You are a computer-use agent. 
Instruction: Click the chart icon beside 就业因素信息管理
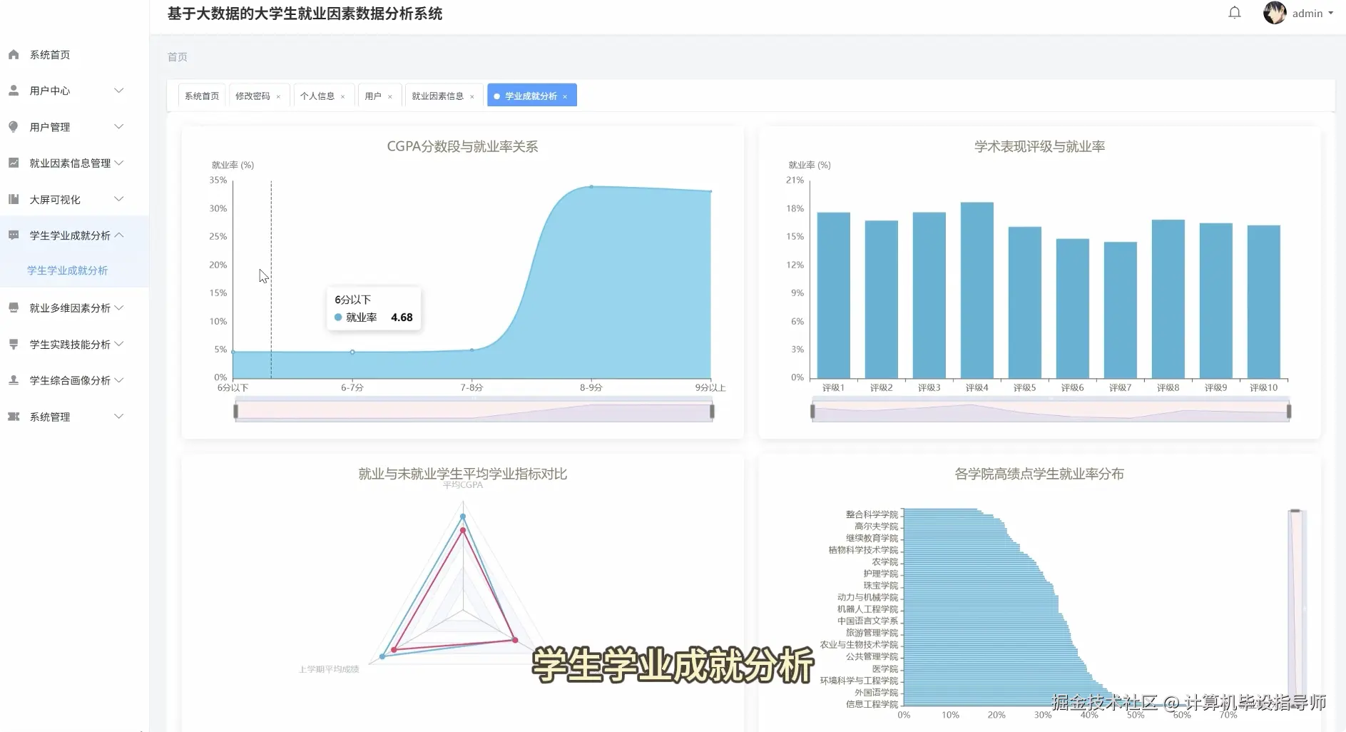(14, 163)
